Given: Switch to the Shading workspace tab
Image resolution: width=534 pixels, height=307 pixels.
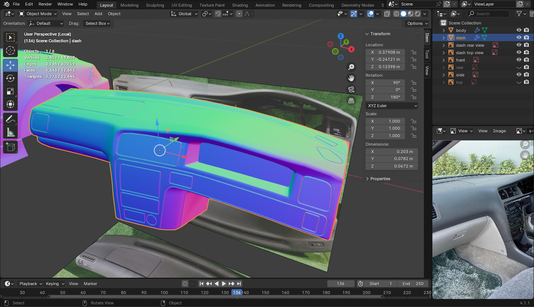Looking at the screenshot, I should (240, 5).
